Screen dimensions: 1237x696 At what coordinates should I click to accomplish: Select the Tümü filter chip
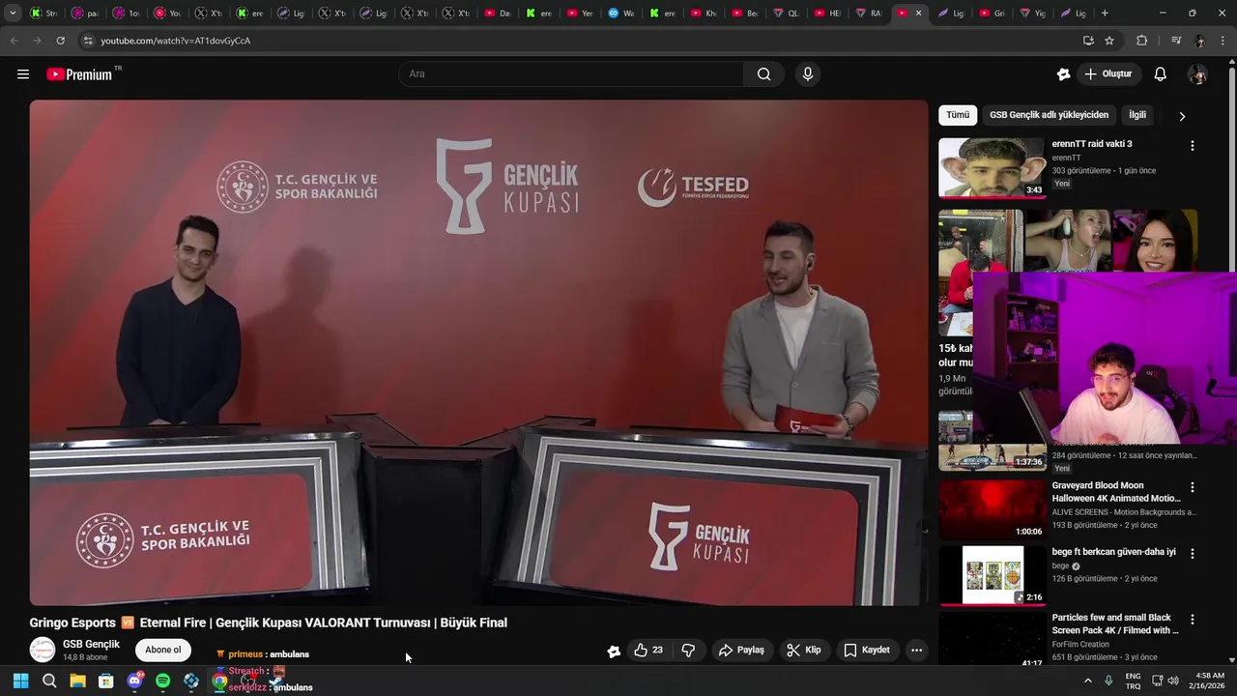[x=958, y=115]
